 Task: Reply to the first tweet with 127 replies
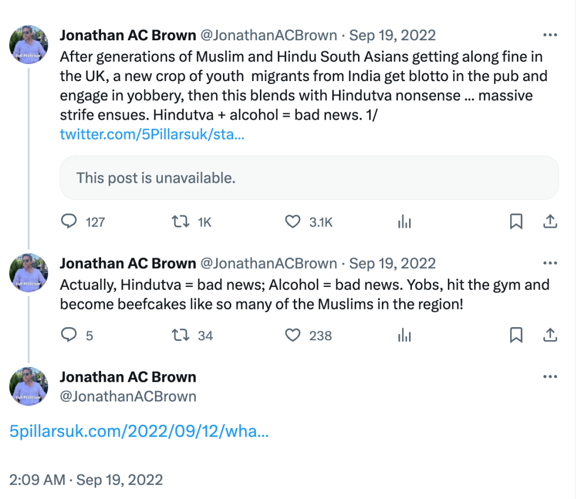click(69, 222)
